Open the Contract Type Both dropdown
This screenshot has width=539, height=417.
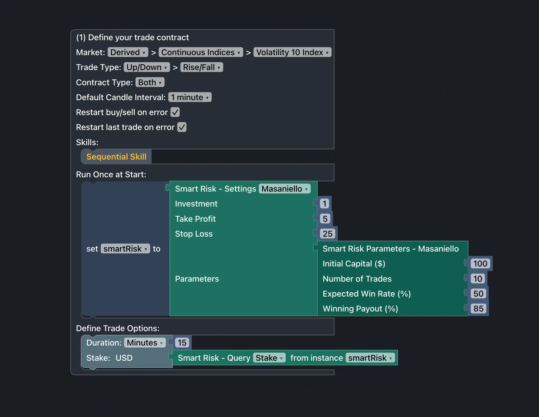point(150,82)
